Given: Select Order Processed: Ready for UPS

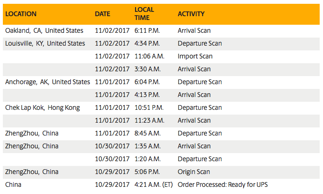Looking at the screenshot, I should click(x=223, y=184).
